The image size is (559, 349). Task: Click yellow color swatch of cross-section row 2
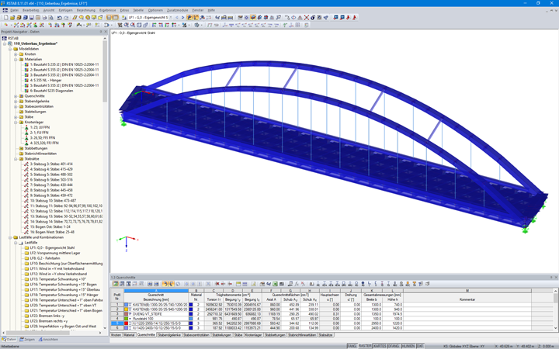[126, 309]
